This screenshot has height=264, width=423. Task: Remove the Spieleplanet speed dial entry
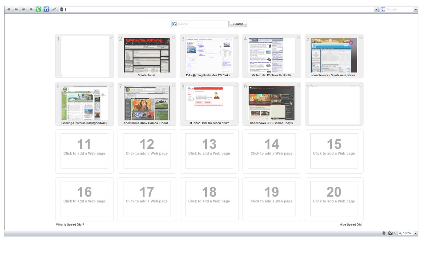[173, 37]
